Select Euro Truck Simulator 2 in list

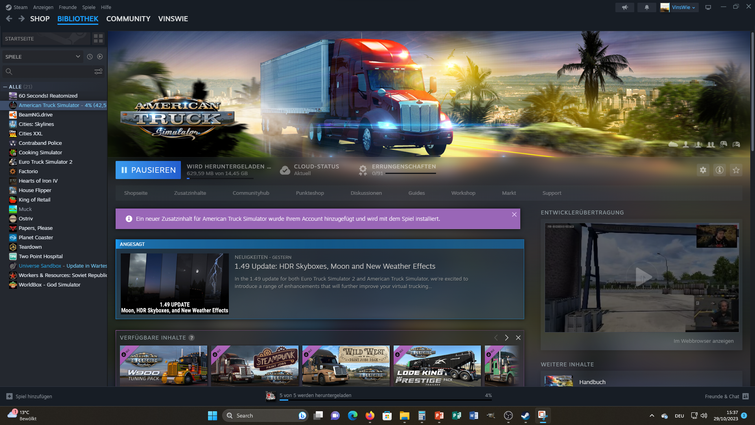pos(46,162)
